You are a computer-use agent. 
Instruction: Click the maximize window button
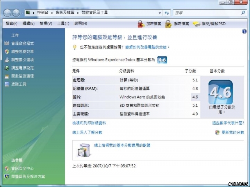[x=230, y=2]
